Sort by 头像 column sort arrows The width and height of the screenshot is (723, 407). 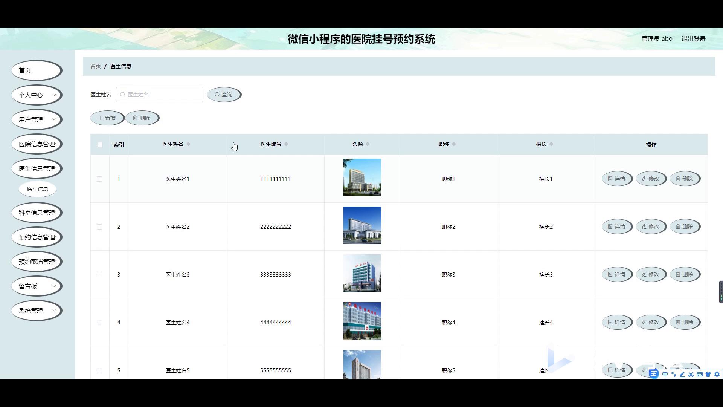coord(368,144)
